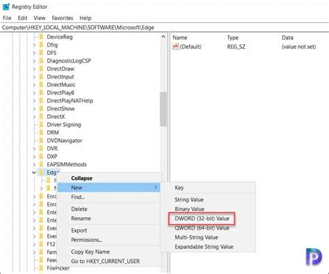
Task: Select the Edge folder icon
Action: coord(41,172)
